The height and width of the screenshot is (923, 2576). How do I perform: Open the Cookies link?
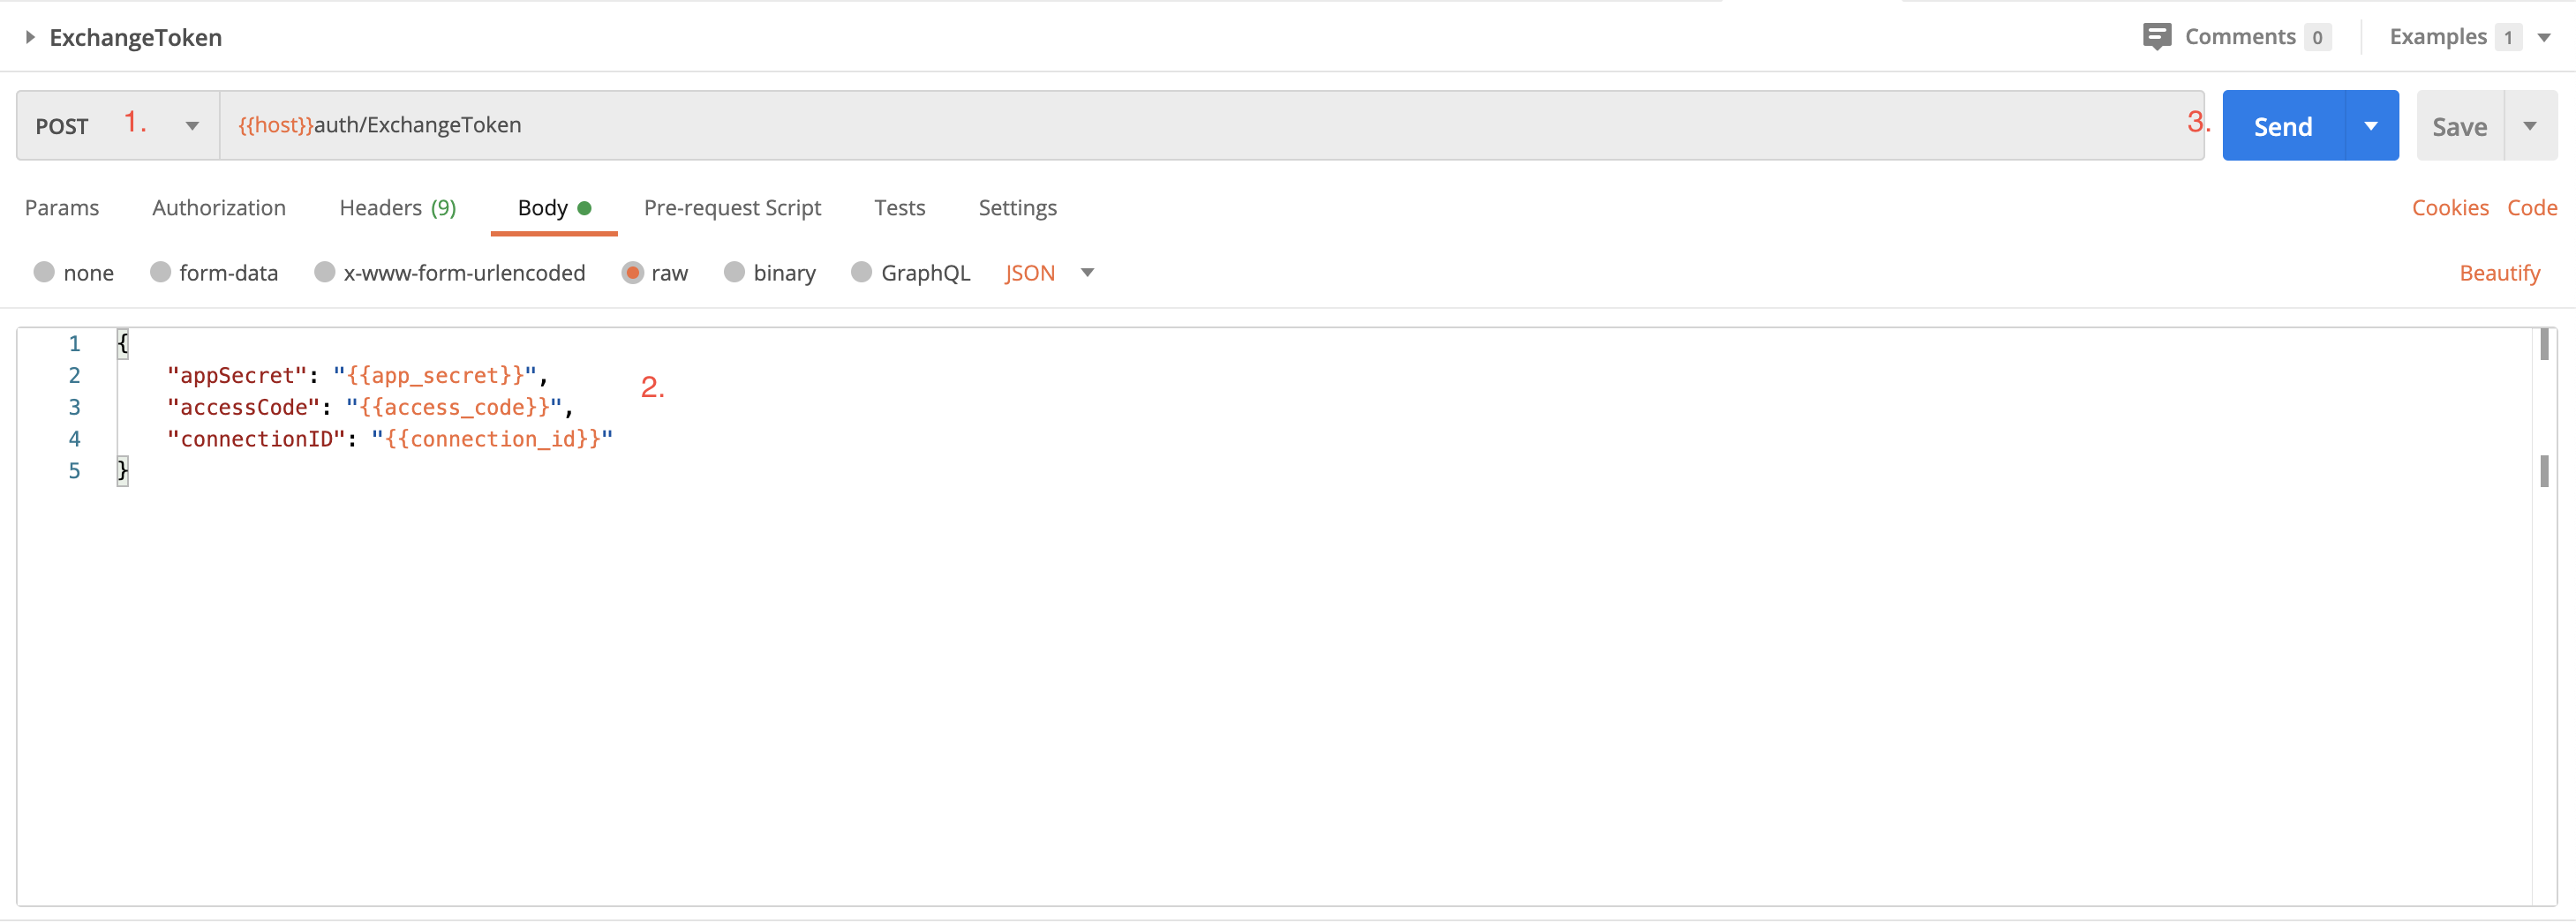[x=2450, y=208]
